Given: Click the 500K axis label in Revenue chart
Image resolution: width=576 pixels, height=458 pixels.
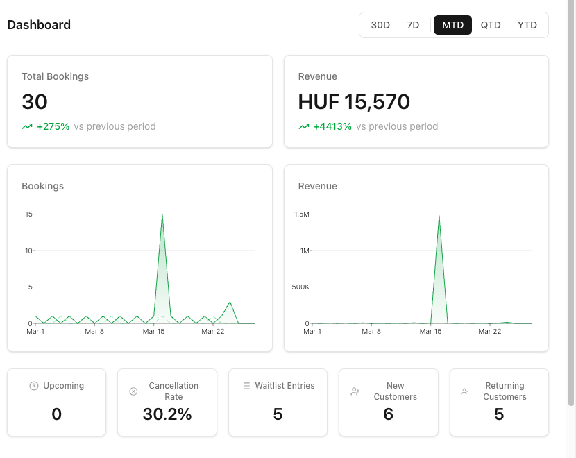Looking at the screenshot, I should (x=300, y=287).
